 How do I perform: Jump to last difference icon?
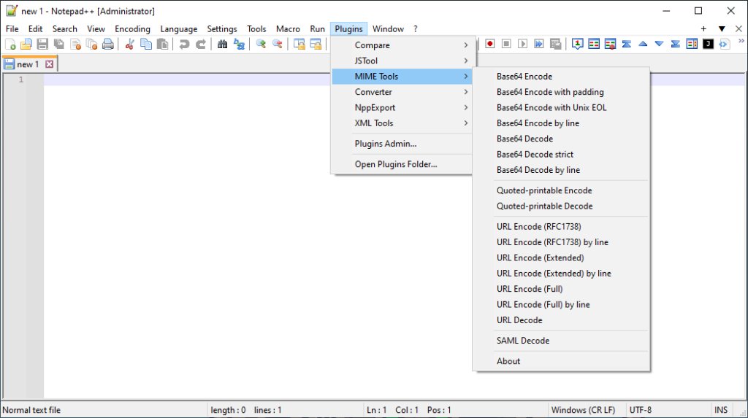click(x=676, y=44)
